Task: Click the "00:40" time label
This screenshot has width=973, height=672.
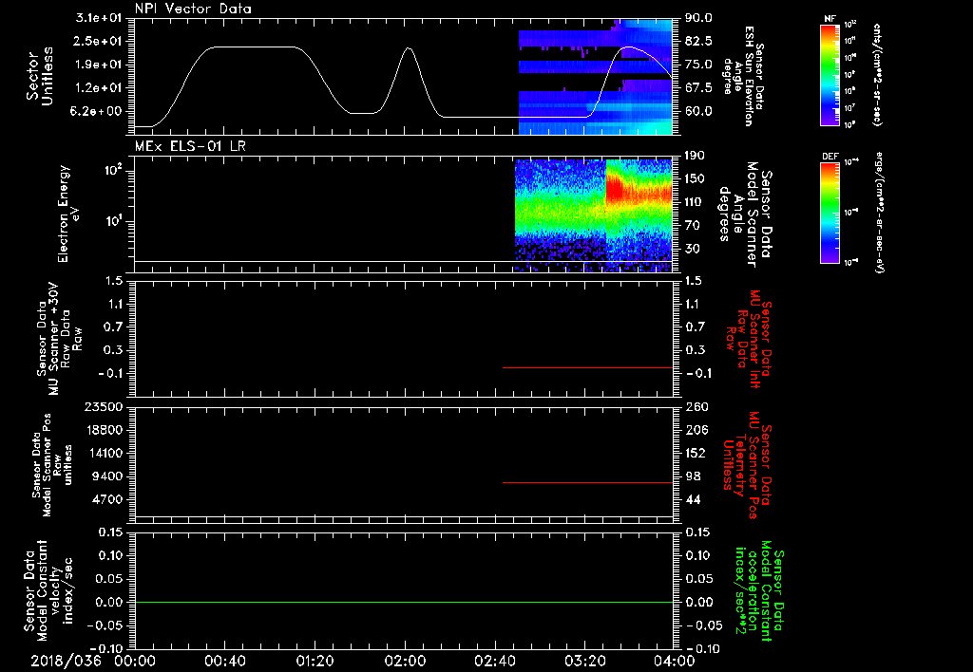Action: click(x=224, y=661)
